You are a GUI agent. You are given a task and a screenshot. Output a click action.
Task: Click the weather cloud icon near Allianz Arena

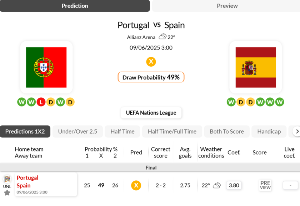tap(162, 37)
